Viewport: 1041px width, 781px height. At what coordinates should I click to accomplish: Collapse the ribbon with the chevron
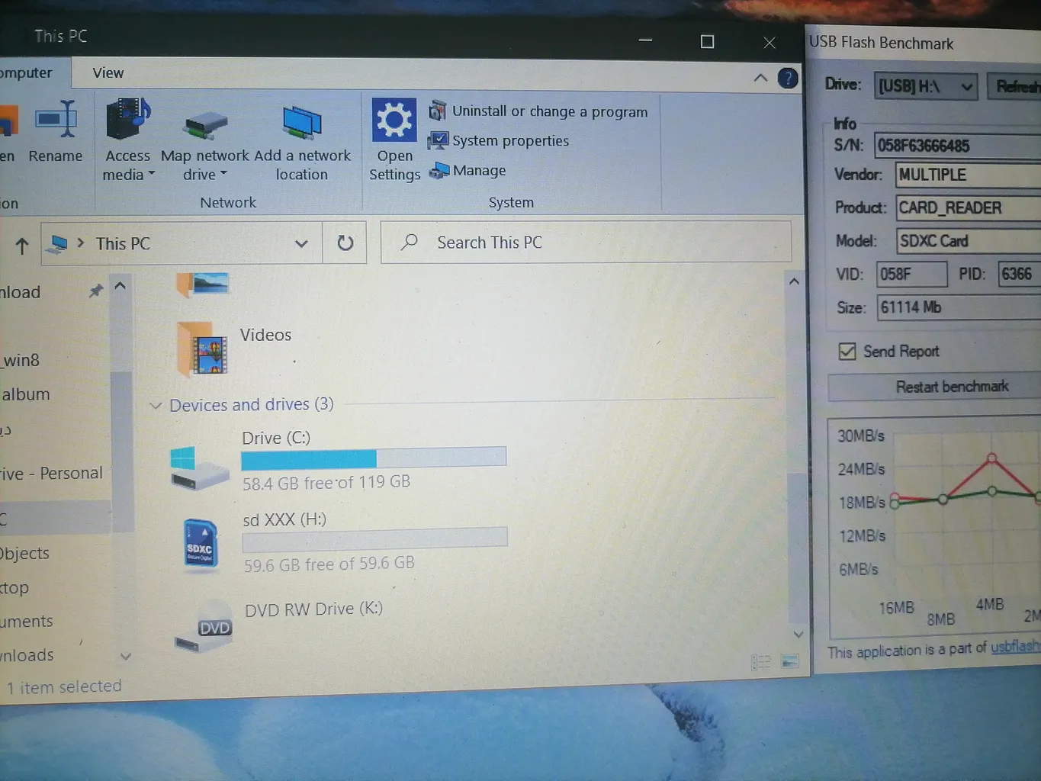760,78
